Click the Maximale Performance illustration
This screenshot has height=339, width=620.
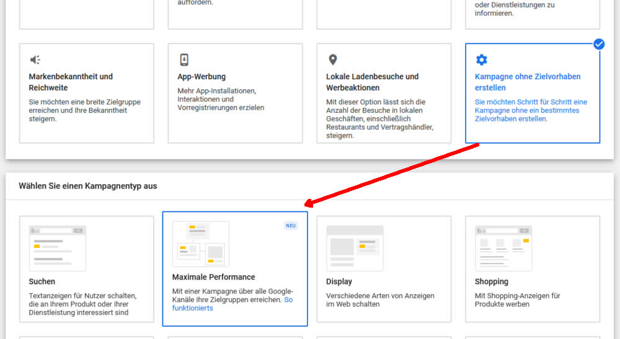(x=201, y=244)
